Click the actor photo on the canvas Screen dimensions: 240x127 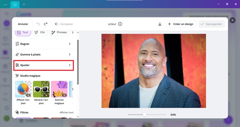click(154, 71)
